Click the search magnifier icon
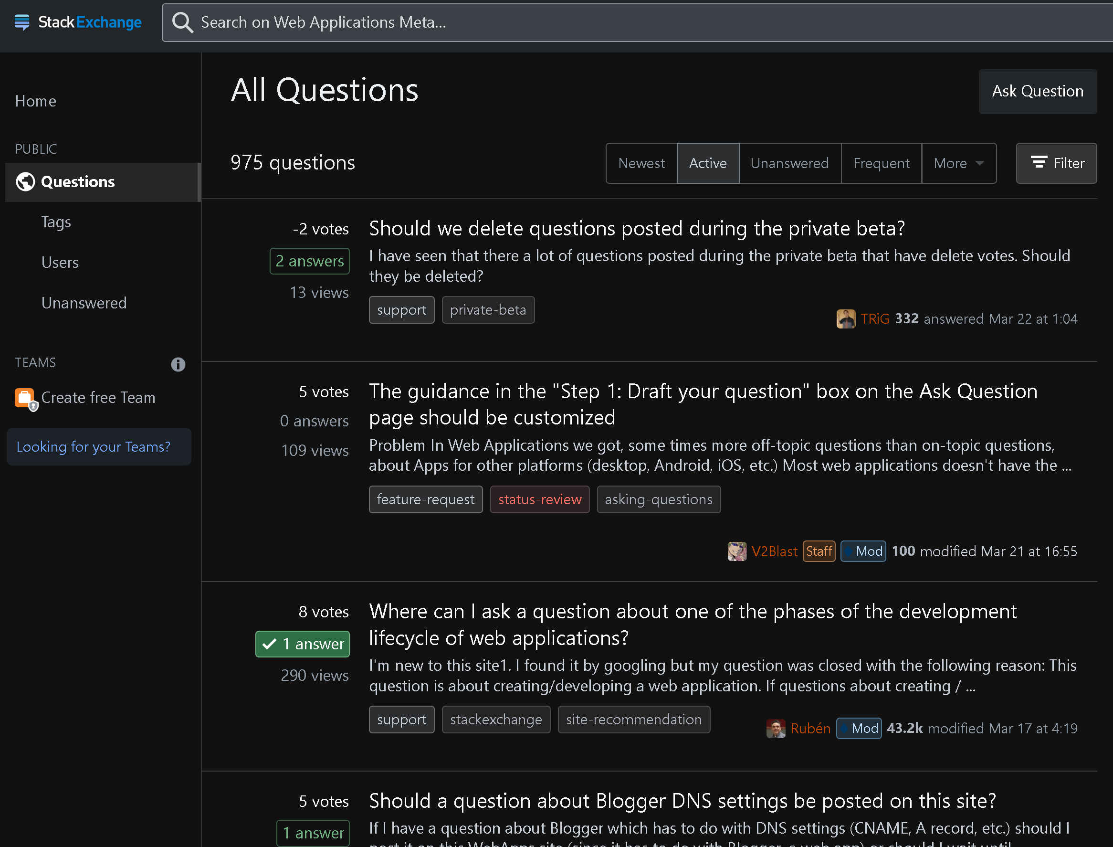Viewport: 1113px width, 847px height. 182,22
